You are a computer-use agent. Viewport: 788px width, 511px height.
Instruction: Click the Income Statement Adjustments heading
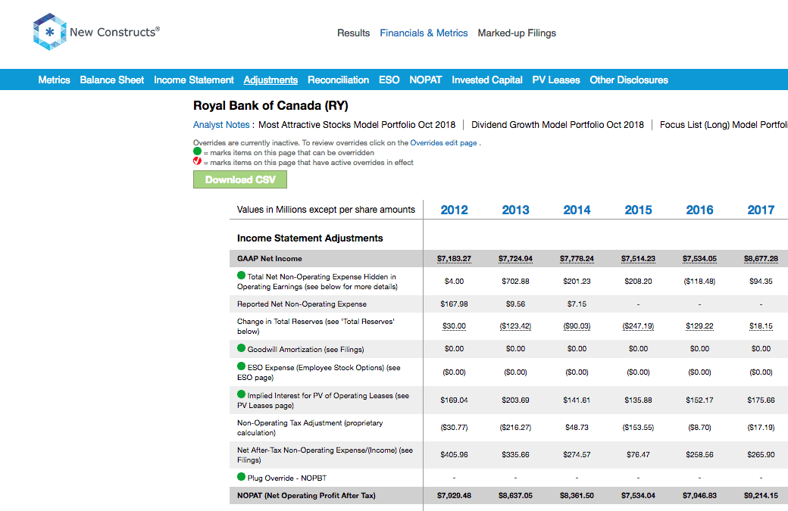coord(310,238)
